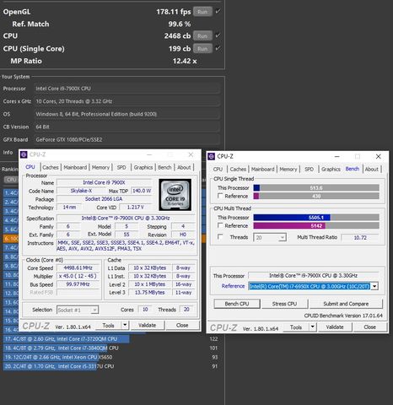Toggle the CPU test checkmark in Cinebench
This screenshot has width=393, height=405.
[x=218, y=35]
